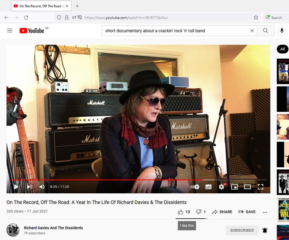Switch video to miniplayer
This screenshot has height=240, width=289.
pos(234,187)
